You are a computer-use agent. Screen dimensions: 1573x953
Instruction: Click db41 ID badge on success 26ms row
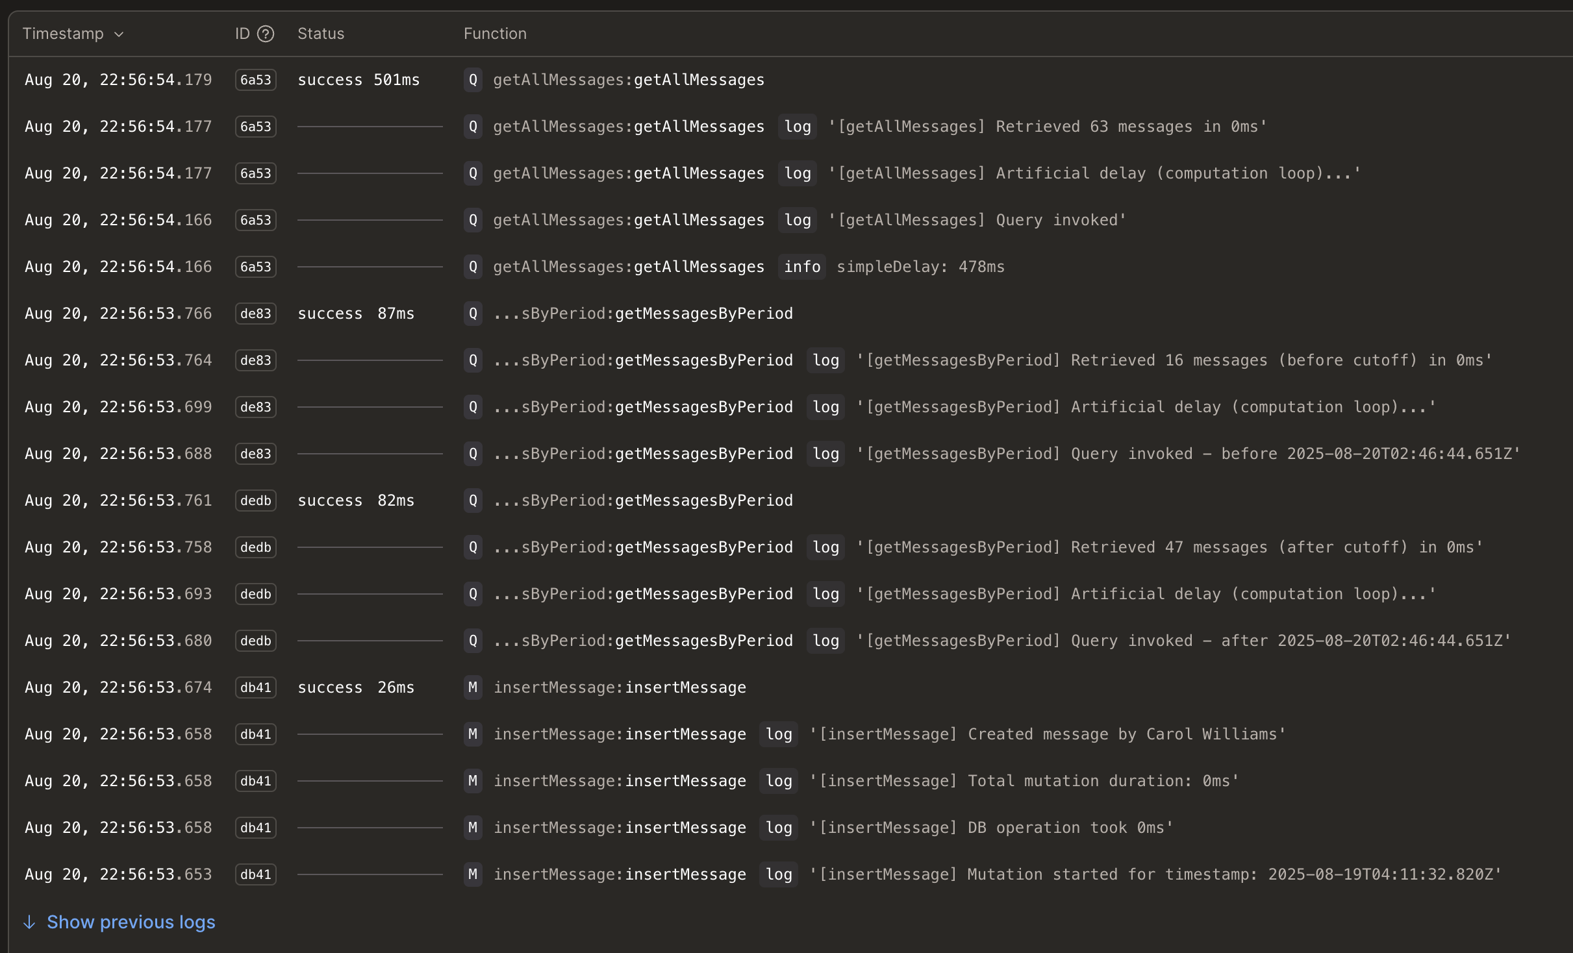(256, 687)
